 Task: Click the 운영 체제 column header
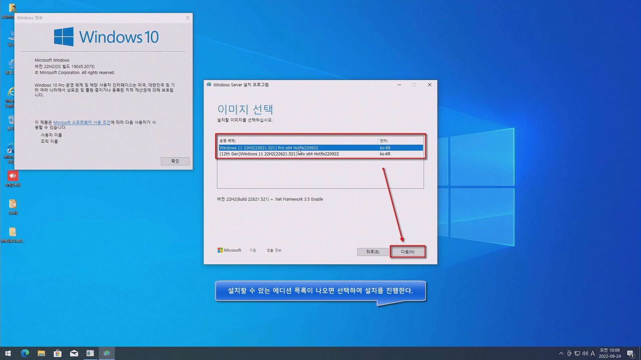coord(297,141)
